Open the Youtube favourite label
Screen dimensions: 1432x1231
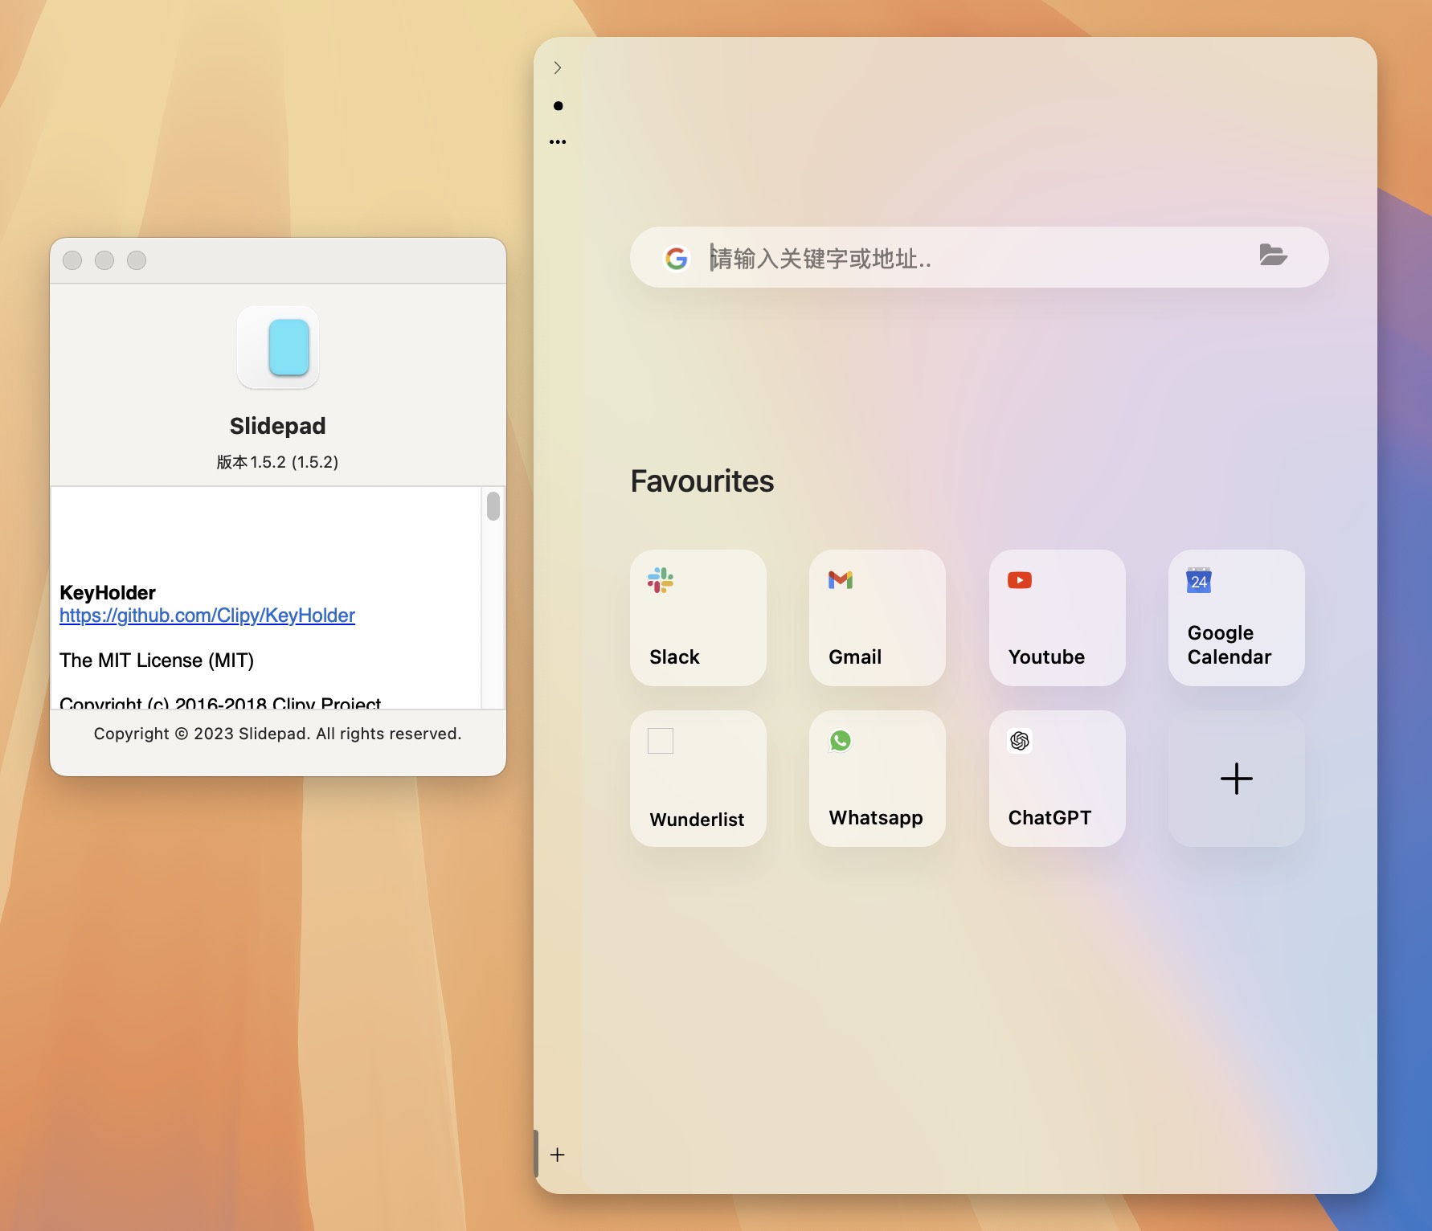click(1046, 657)
